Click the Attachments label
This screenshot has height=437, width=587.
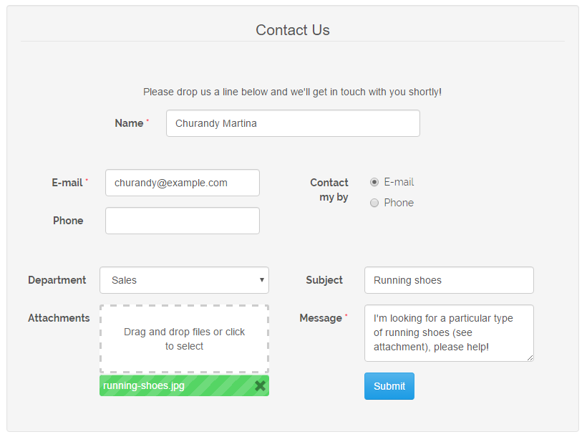click(x=58, y=318)
